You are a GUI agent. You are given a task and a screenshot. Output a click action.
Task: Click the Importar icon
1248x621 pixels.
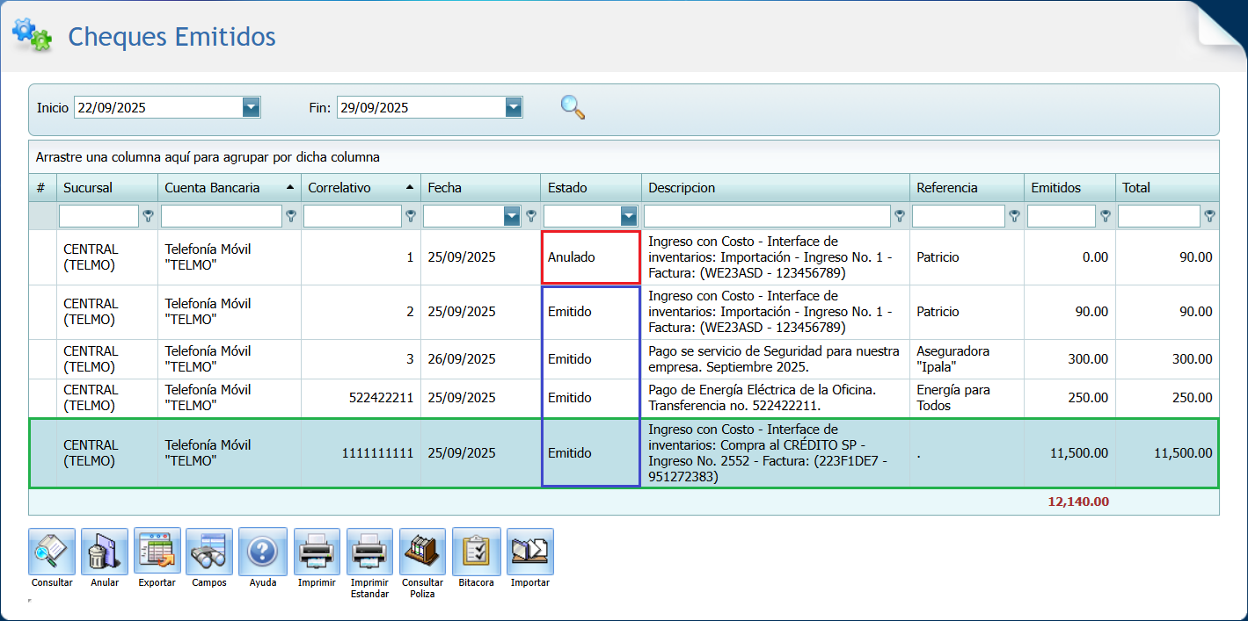pos(529,551)
